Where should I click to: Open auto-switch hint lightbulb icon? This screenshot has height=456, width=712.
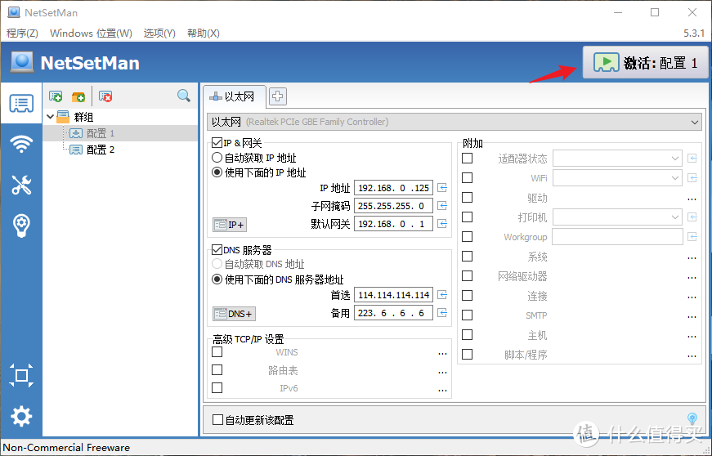pos(692,418)
